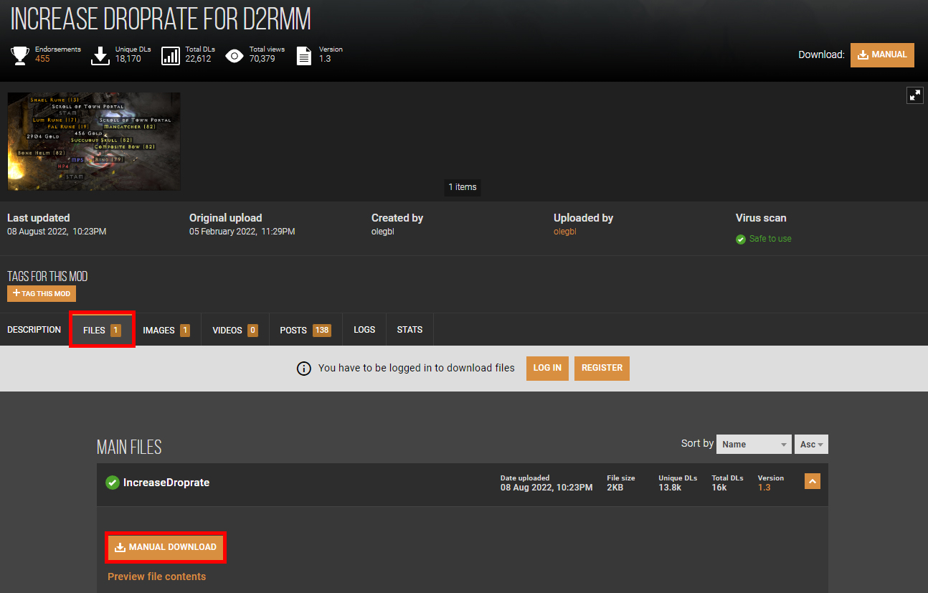Open the VIDEOS tab
928x593 pixels.
tap(235, 331)
